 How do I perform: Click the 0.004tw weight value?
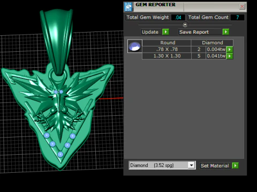(x=216, y=50)
